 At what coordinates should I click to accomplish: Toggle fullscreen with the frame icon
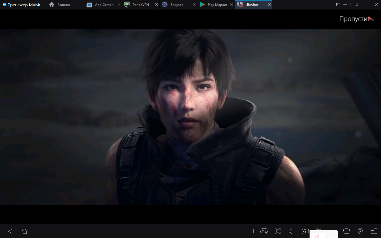(x=278, y=231)
